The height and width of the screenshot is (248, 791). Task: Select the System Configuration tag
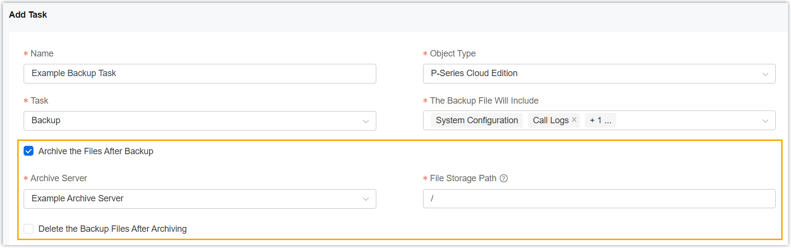pos(476,120)
